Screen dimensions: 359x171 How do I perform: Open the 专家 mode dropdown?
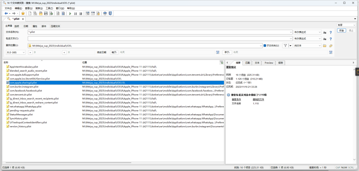click(346, 25)
